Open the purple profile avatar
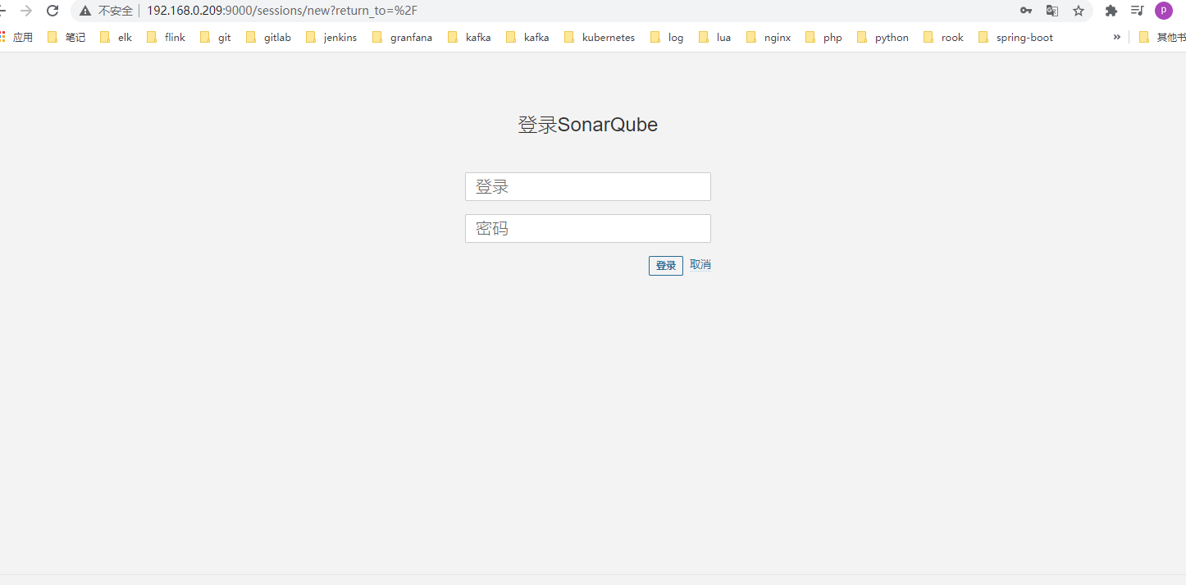The image size is (1186, 585). click(1163, 11)
